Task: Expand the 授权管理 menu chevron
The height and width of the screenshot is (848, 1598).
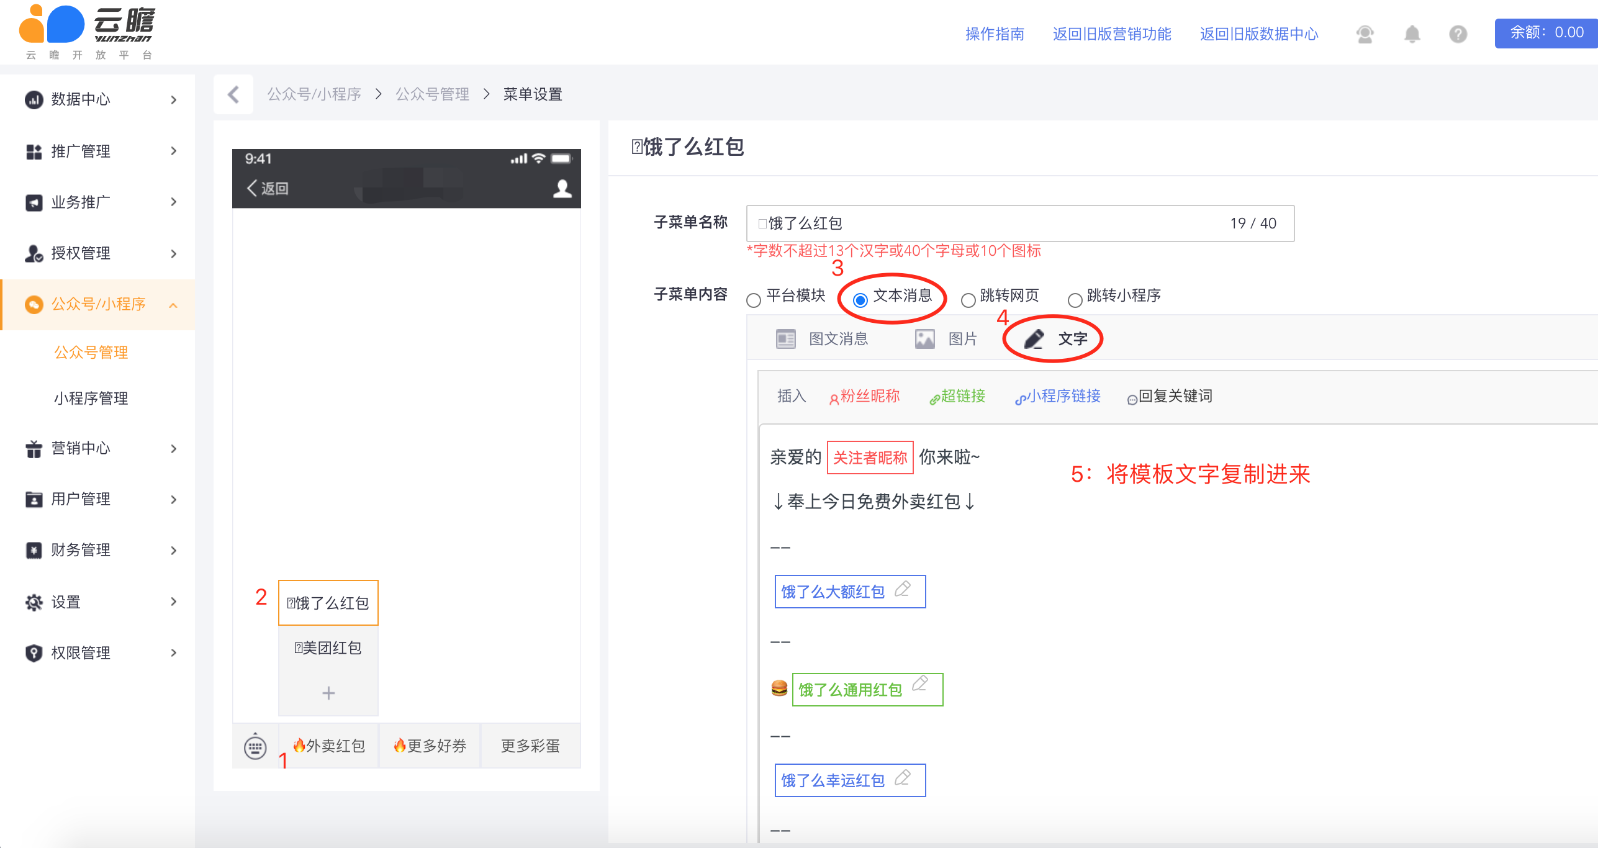Action: point(174,253)
